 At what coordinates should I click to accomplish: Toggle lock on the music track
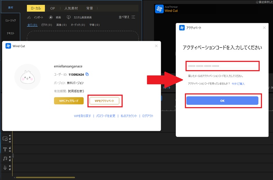pyautogui.click(x=10, y=160)
